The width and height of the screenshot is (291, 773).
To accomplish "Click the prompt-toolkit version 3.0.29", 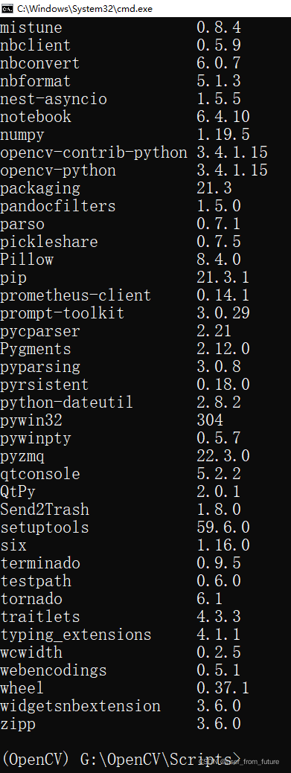I will tap(223, 313).
